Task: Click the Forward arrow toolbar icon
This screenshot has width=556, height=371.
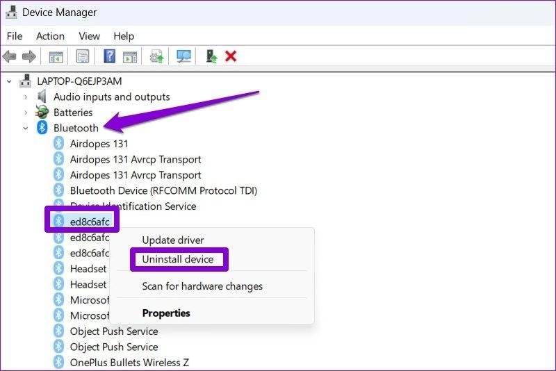Action: pos(28,56)
